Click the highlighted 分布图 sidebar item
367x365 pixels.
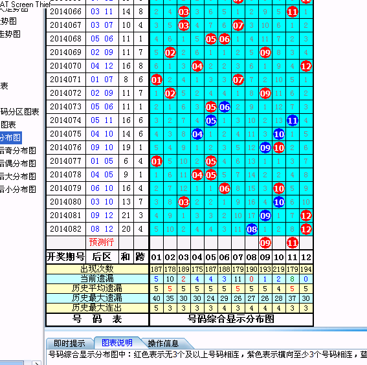(x=11, y=138)
